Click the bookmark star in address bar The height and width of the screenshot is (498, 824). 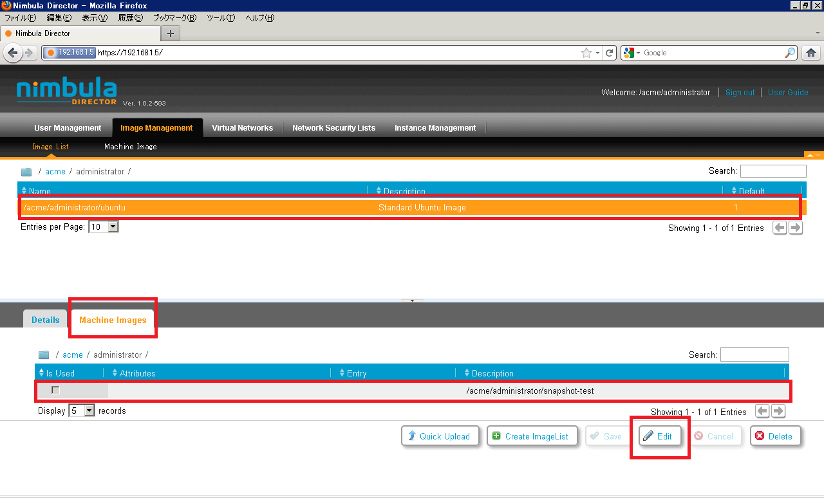(586, 53)
